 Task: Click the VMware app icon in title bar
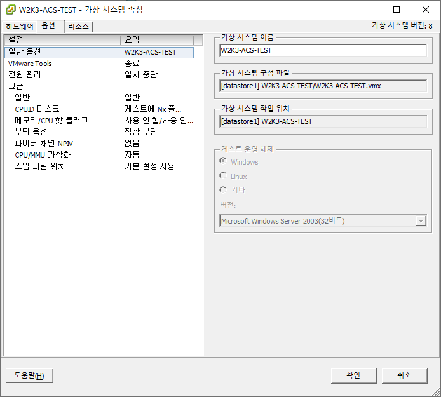10,10
